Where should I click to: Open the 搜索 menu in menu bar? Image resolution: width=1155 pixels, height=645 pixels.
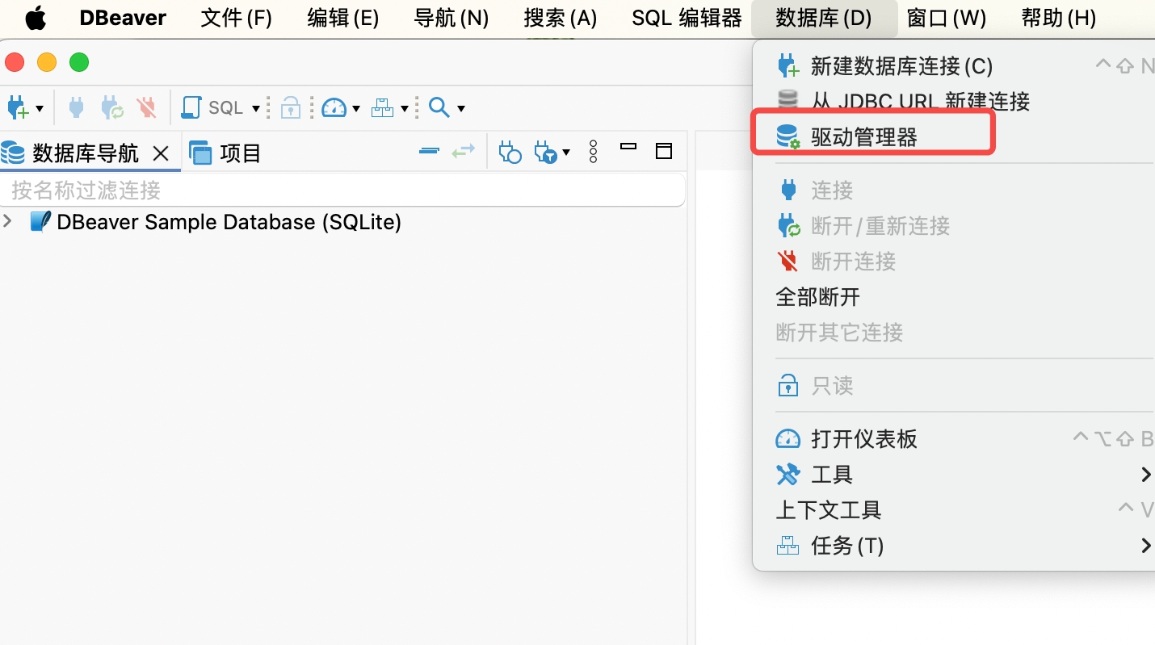pos(559,18)
